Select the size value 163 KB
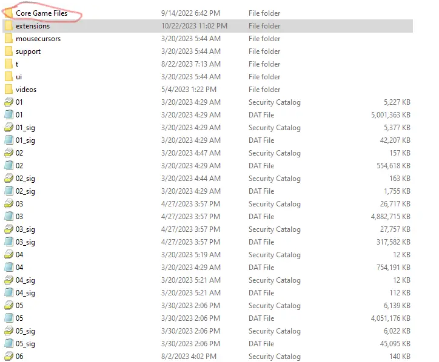The width and height of the screenshot is (439, 362). pyautogui.click(x=400, y=179)
